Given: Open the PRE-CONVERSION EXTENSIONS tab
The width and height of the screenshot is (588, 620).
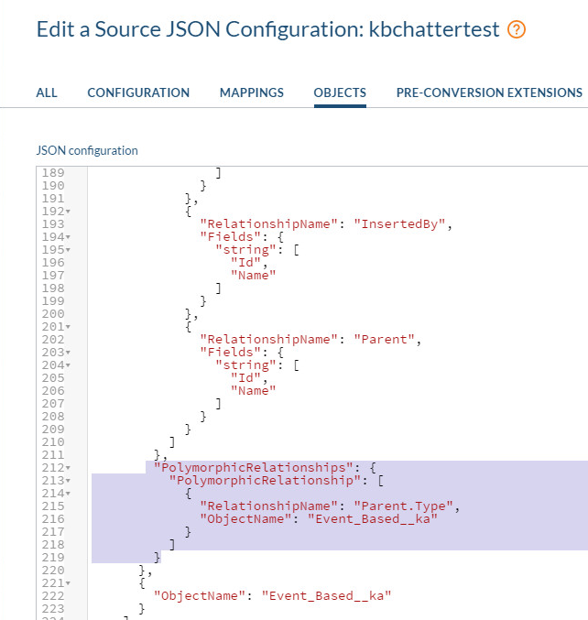Looking at the screenshot, I should point(489,92).
